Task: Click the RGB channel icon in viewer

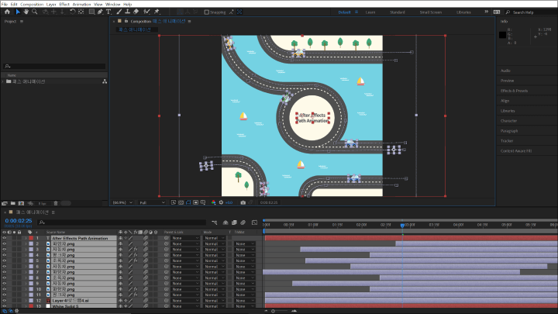Action: tap(214, 202)
